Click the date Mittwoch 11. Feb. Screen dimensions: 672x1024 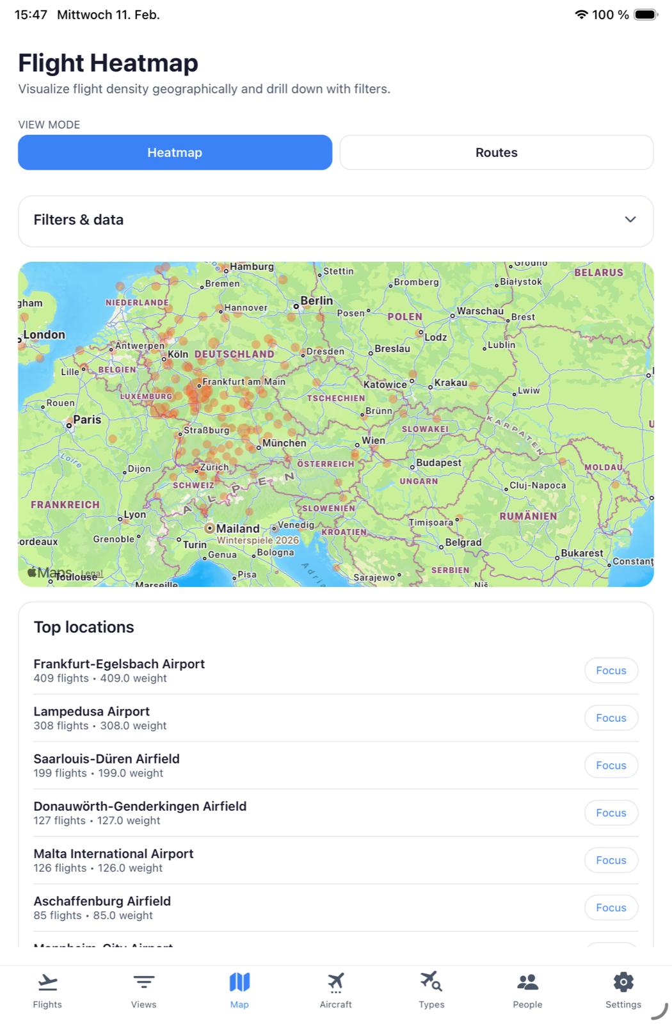tap(108, 15)
